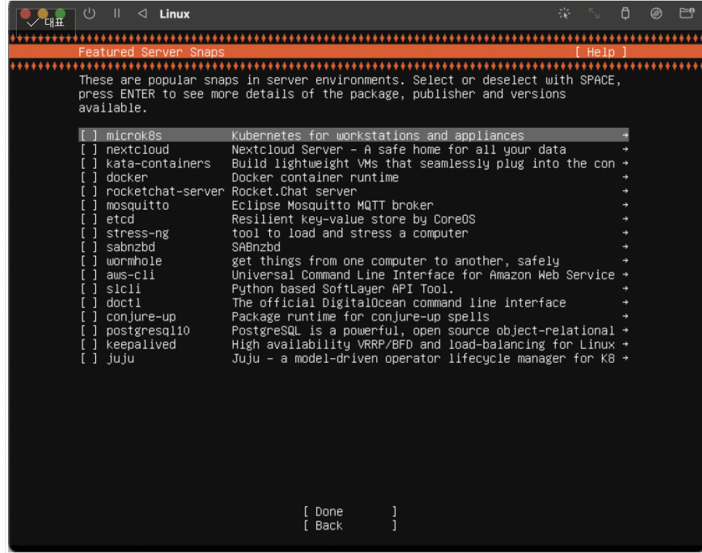Click the Done button
The width and height of the screenshot is (702, 553).
point(350,511)
